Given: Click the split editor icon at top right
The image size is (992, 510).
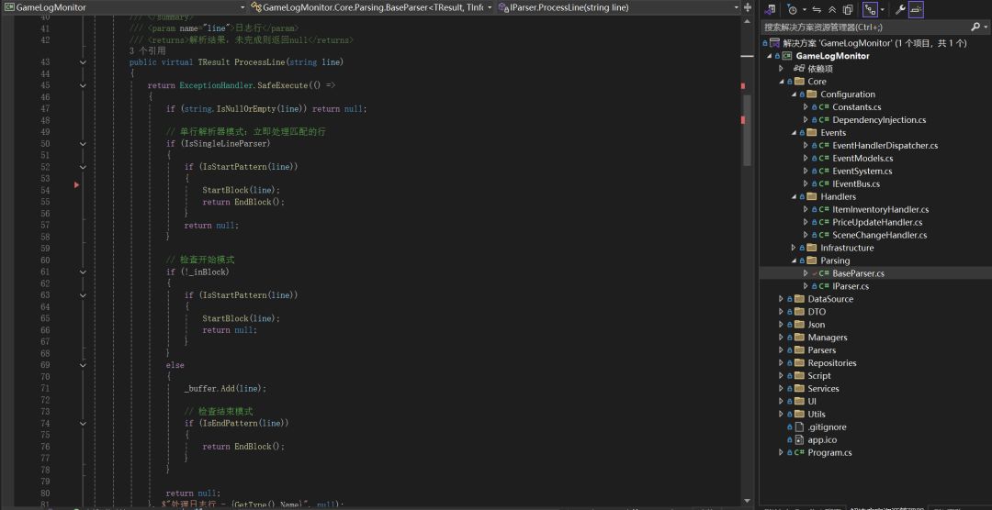Looking at the screenshot, I should (x=749, y=7).
